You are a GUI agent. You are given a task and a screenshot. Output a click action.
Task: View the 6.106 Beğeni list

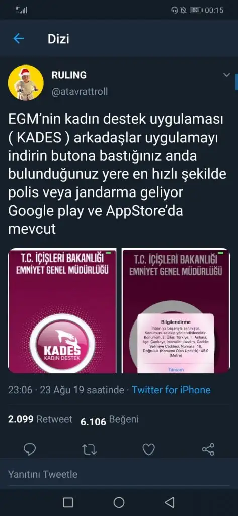point(110,420)
